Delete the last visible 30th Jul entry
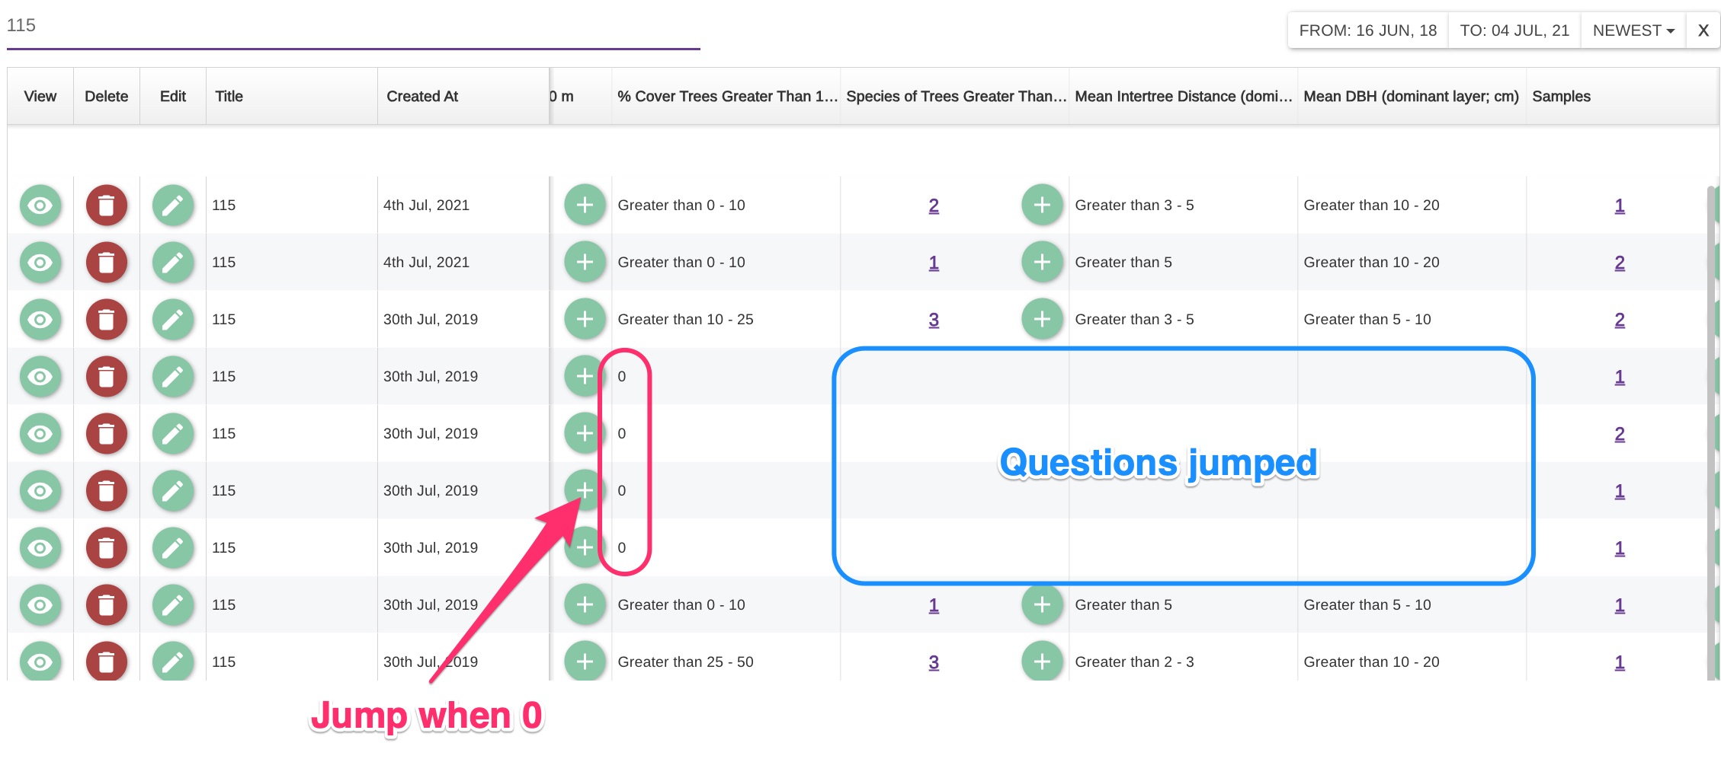 pyautogui.click(x=106, y=662)
